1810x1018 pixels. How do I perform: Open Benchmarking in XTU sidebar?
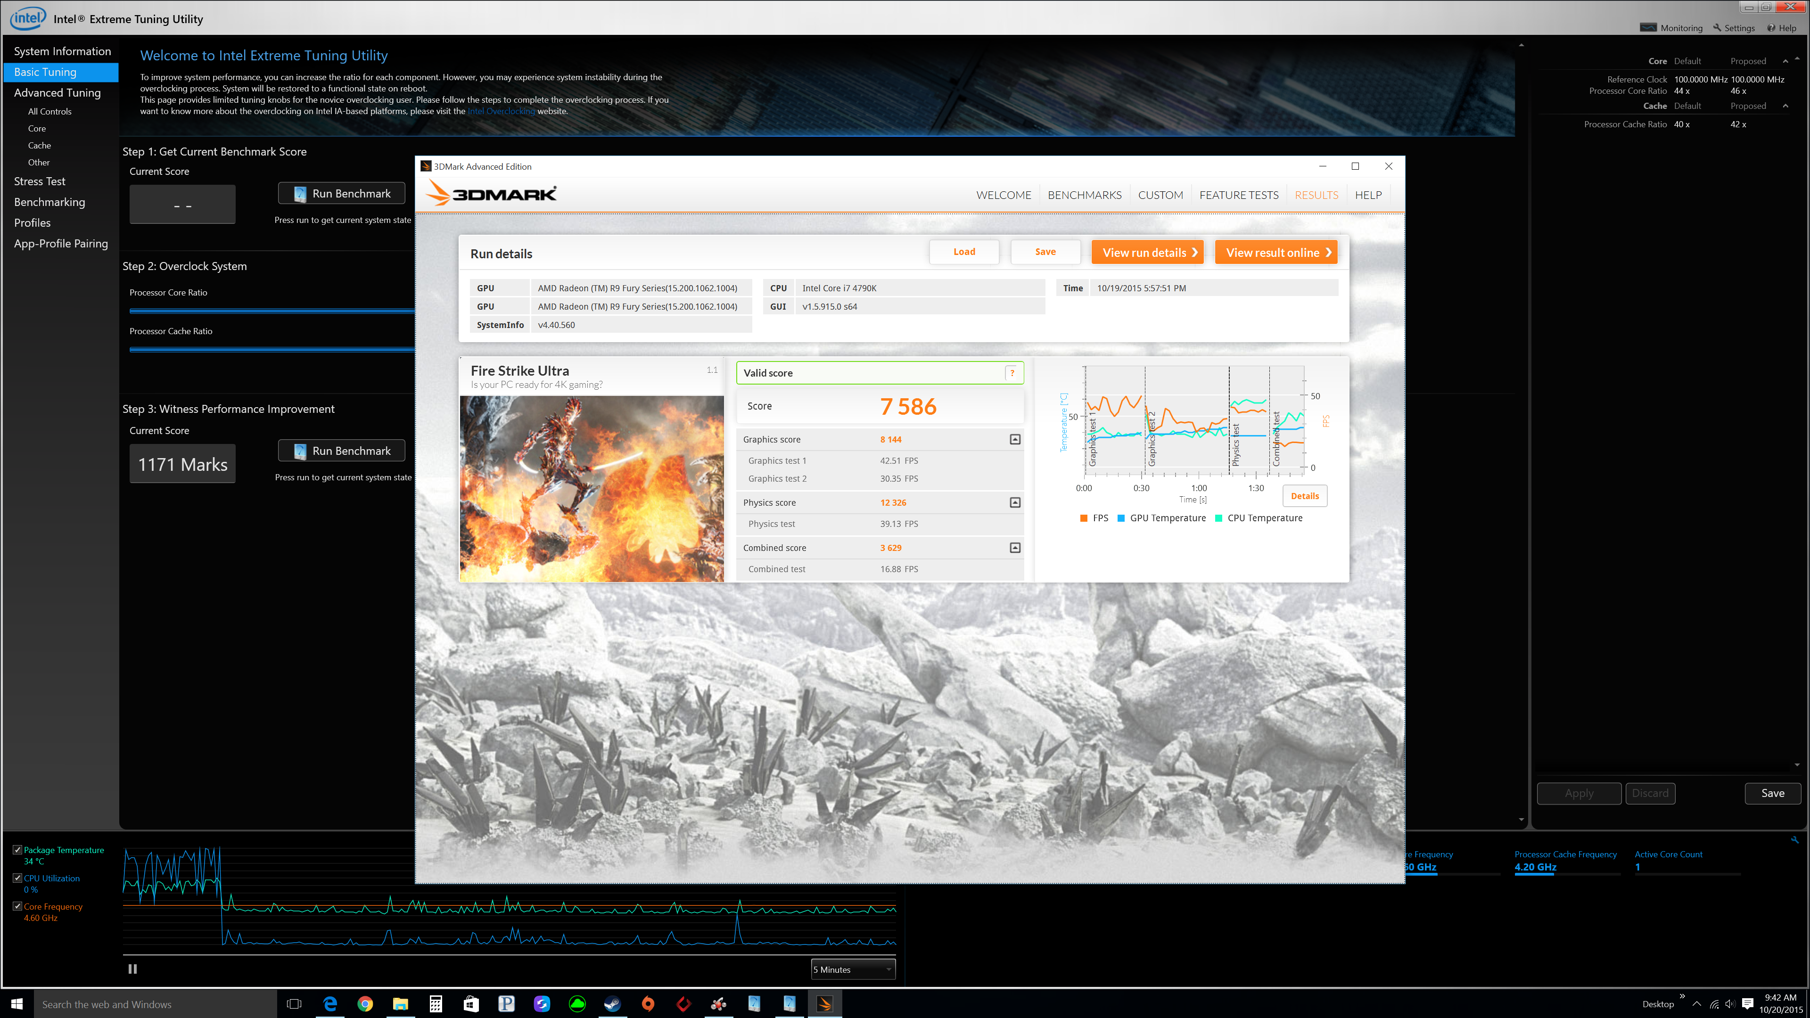tap(49, 202)
